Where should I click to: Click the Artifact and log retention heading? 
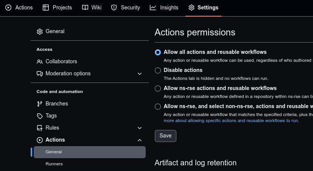click(x=195, y=163)
